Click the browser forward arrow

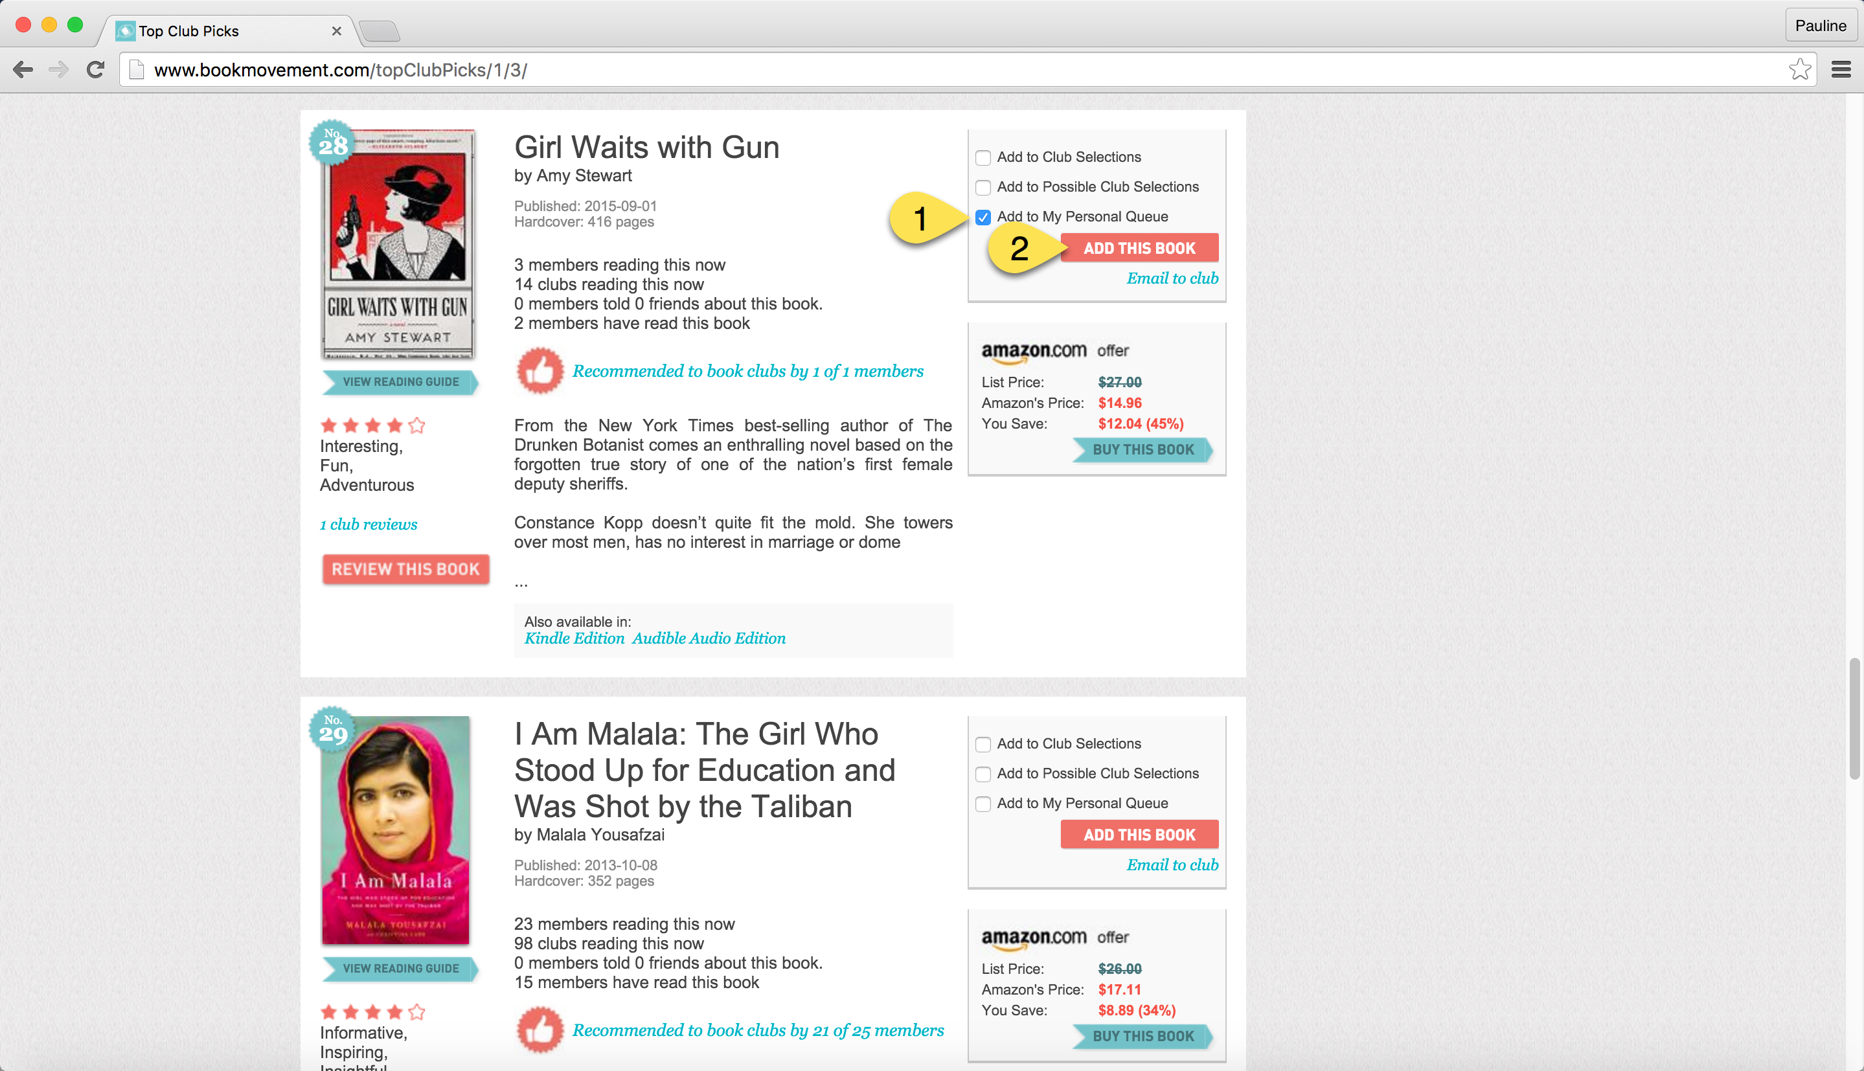tap(58, 70)
